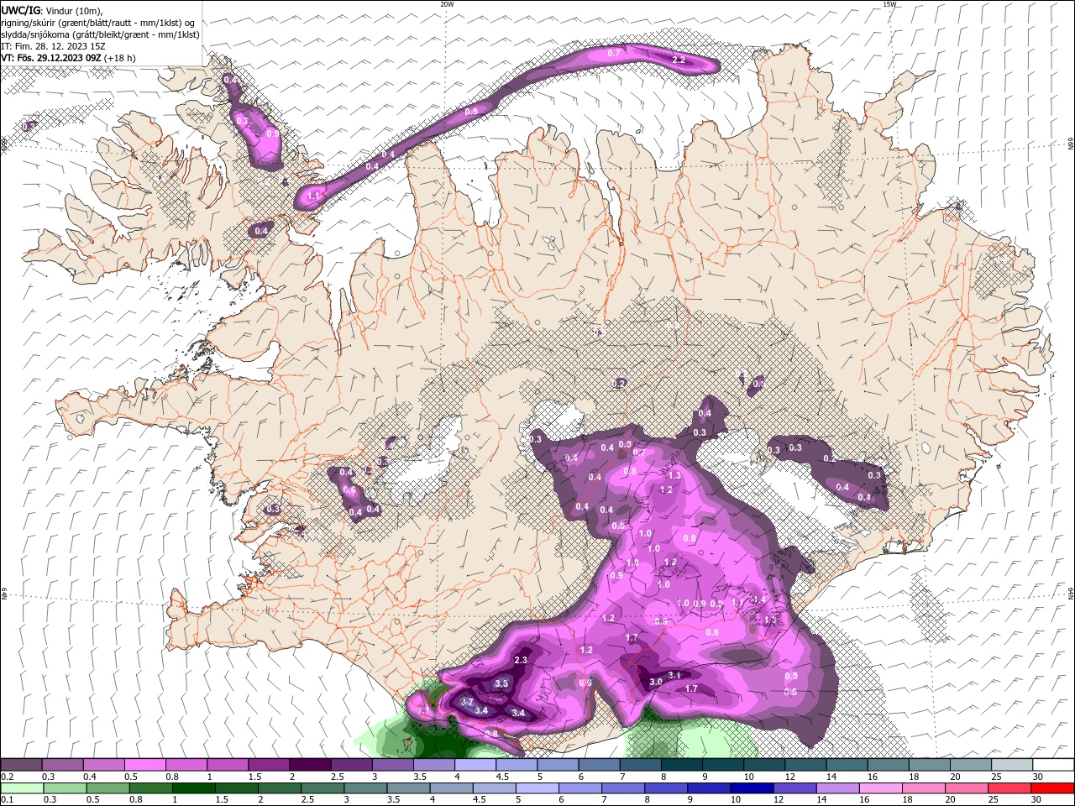Screen dimensions: 1075x806
Task: Click the 'VT: Fös. 29.12.2023 09Z' valid time
Action: [51, 58]
